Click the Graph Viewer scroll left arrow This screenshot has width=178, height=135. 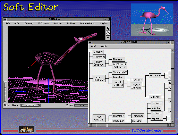pos(90,125)
